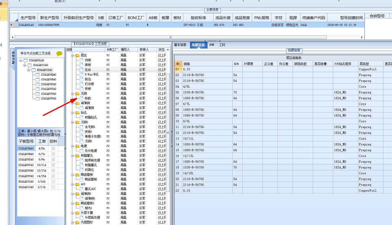Collapse the 陶瓷磨板1 process folder
Screen dimensions: 392x225
tap(73, 203)
